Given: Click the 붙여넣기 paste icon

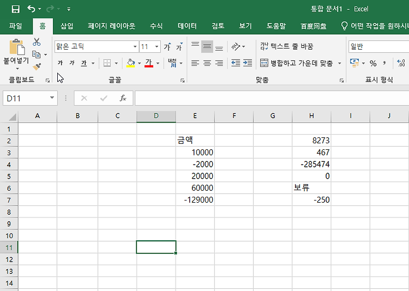Looking at the screenshot, I should tap(17, 47).
